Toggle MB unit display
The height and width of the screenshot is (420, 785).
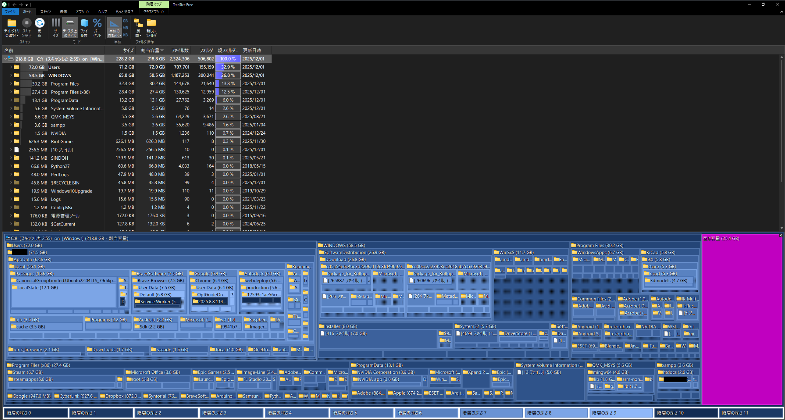point(125,28)
